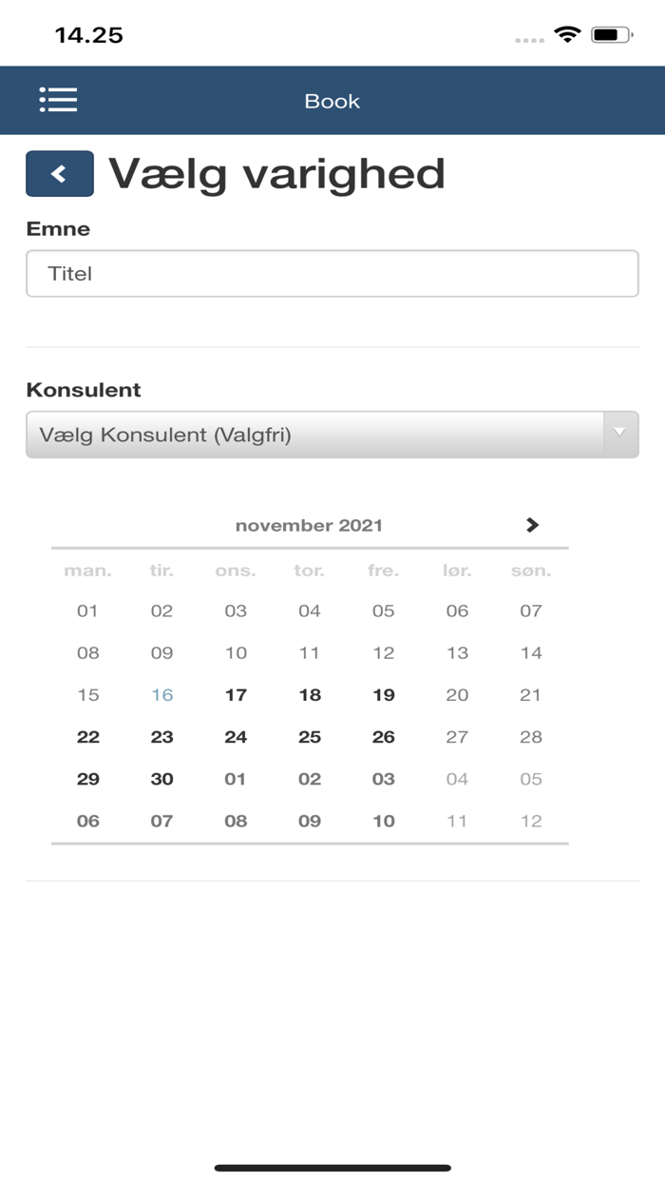Select december 03 in the calendar
665x1183 pixels.
pyautogui.click(x=383, y=779)
